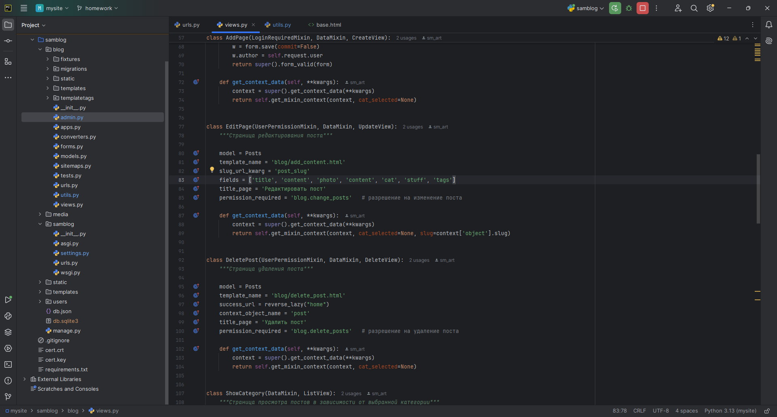Screen dimensions: 777x417
Task: Click the Debug samblog bug icon
Action: tap(629, 8)
